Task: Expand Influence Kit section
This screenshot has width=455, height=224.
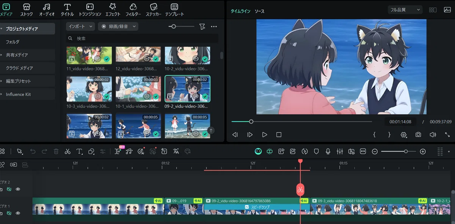Action: point(2,94)
